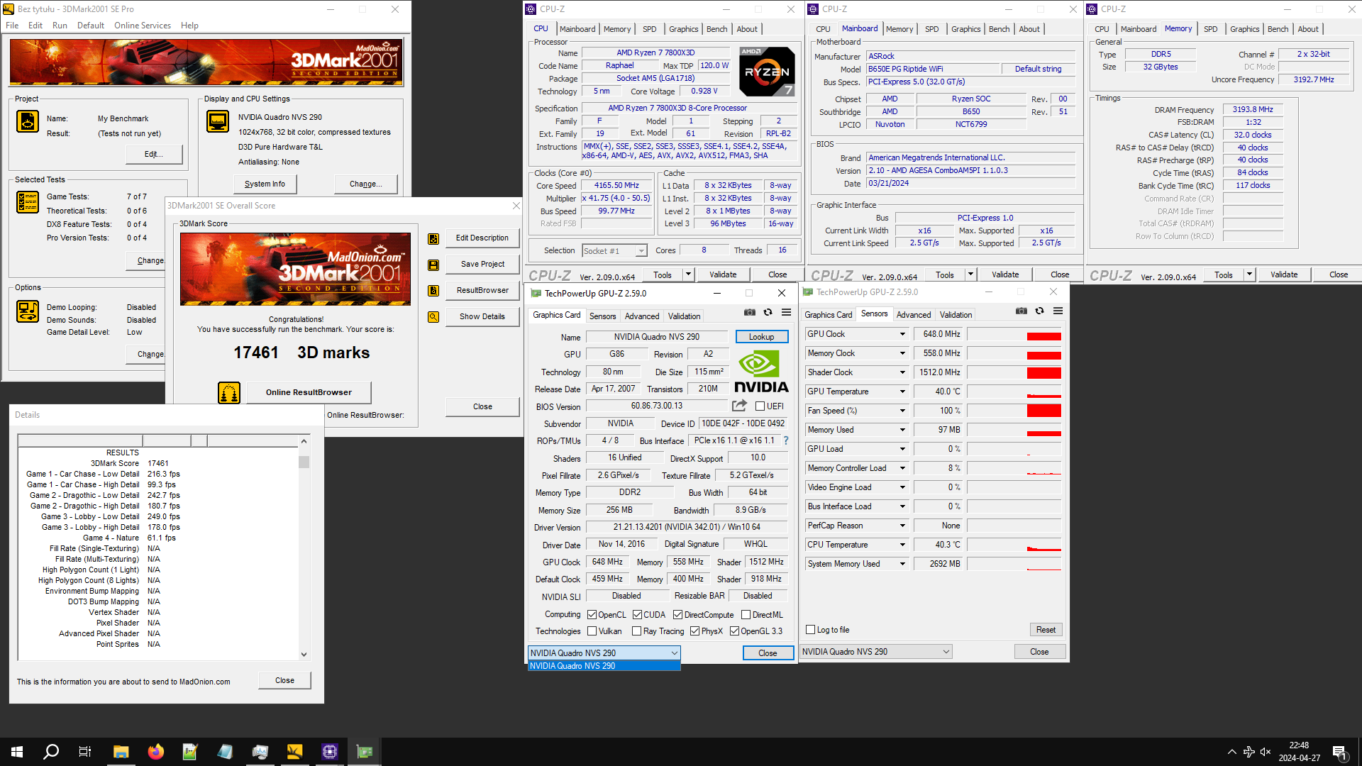Screen dimensions: 1362x766
Task: Refresh GPU-Z Graphics Card window with refresh icon
Action: tap(768, 312)
